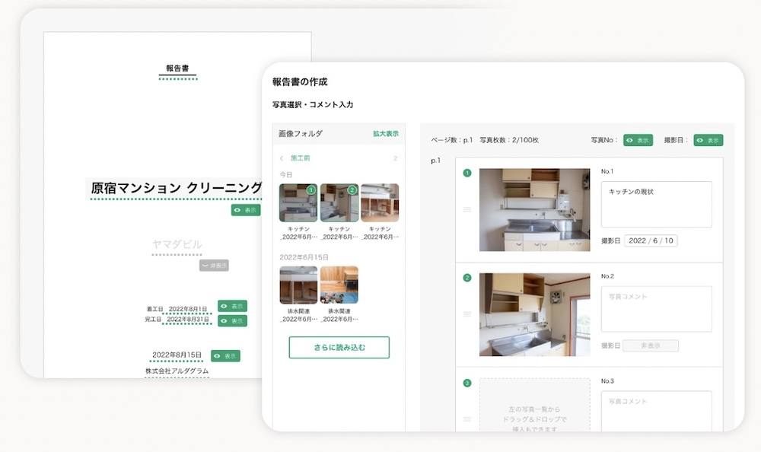Click the 報告書 heading on the cover page
The height and width of the screenshot is (452, 761).
[177, 68]
